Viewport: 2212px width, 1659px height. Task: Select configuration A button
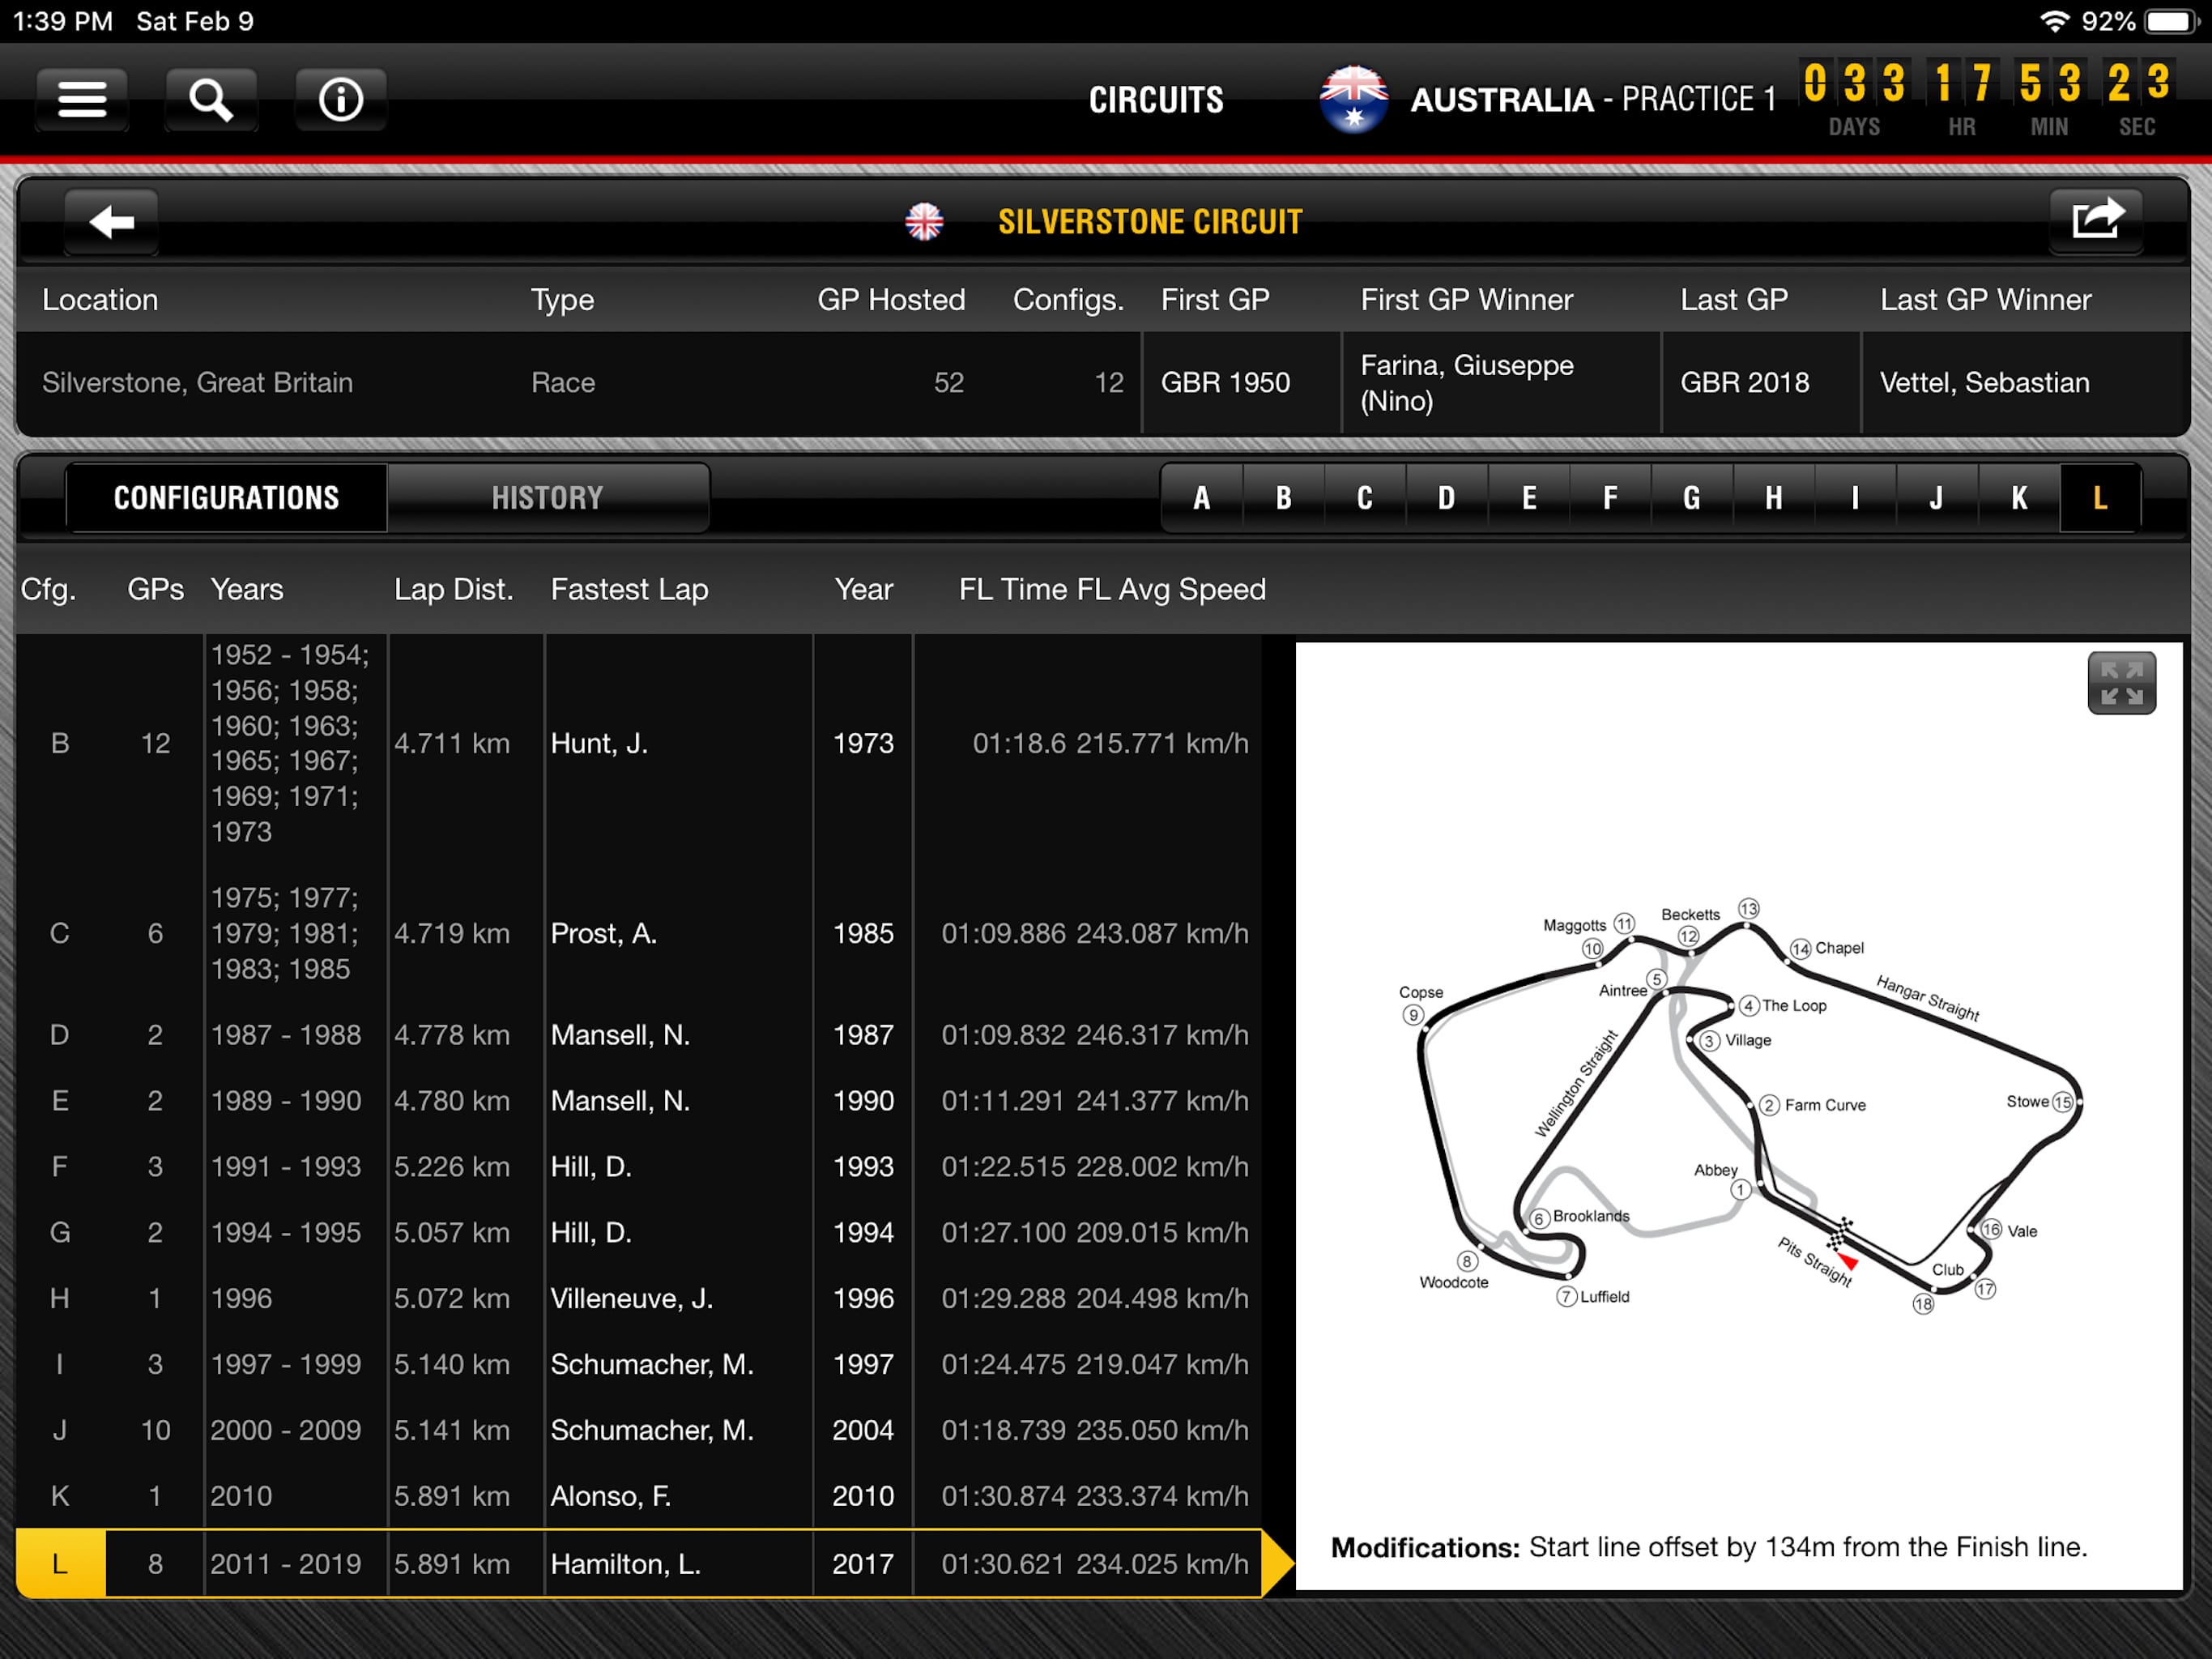1201,497
